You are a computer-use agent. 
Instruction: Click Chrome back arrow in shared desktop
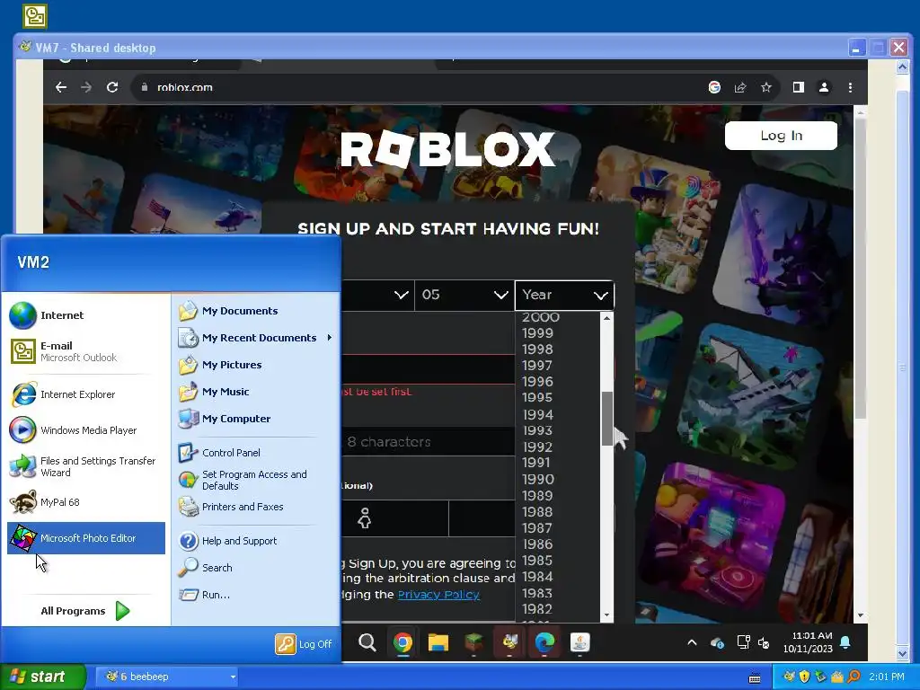pyautogui.click(x=61, y=87)
